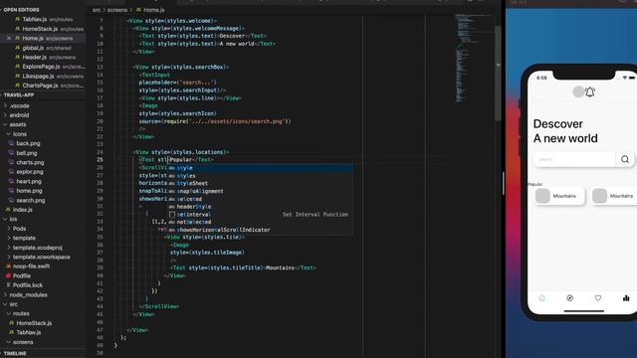The width and height of the screenshot is (637, 358).
Task: Tap the heart likes tab in simulator
Action: coord(598,298)
